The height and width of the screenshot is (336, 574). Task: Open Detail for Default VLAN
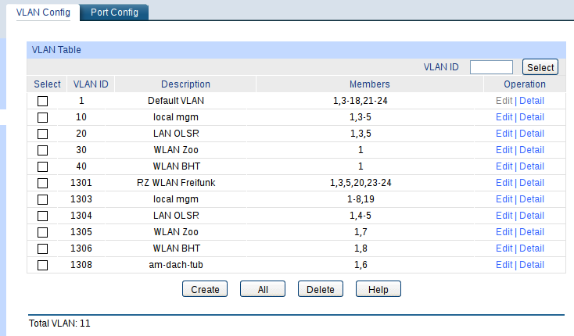pos(532,101)
